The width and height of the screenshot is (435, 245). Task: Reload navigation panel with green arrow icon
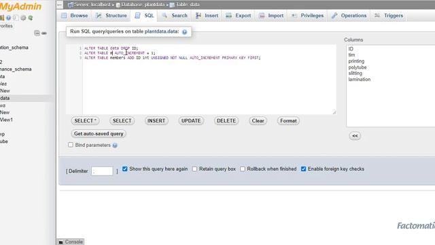31,18
